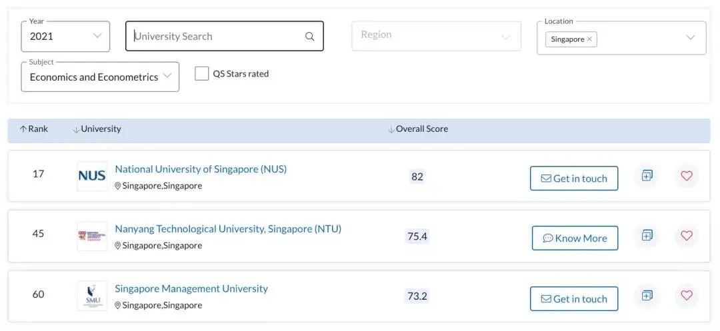
Task: Click the overall score 75.4
Action: click(417, 236)
